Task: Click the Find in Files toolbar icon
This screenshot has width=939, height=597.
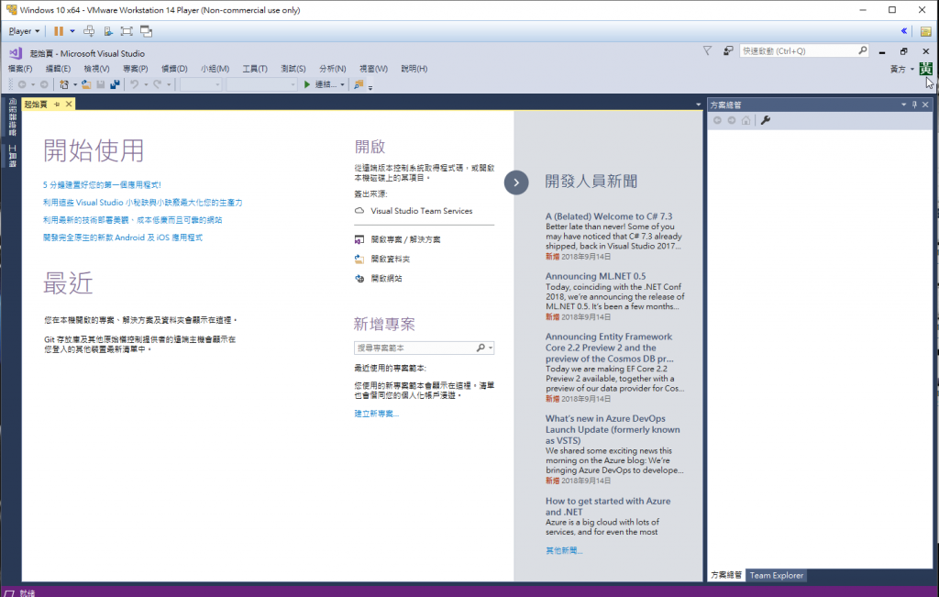Action: coord(359,84)
